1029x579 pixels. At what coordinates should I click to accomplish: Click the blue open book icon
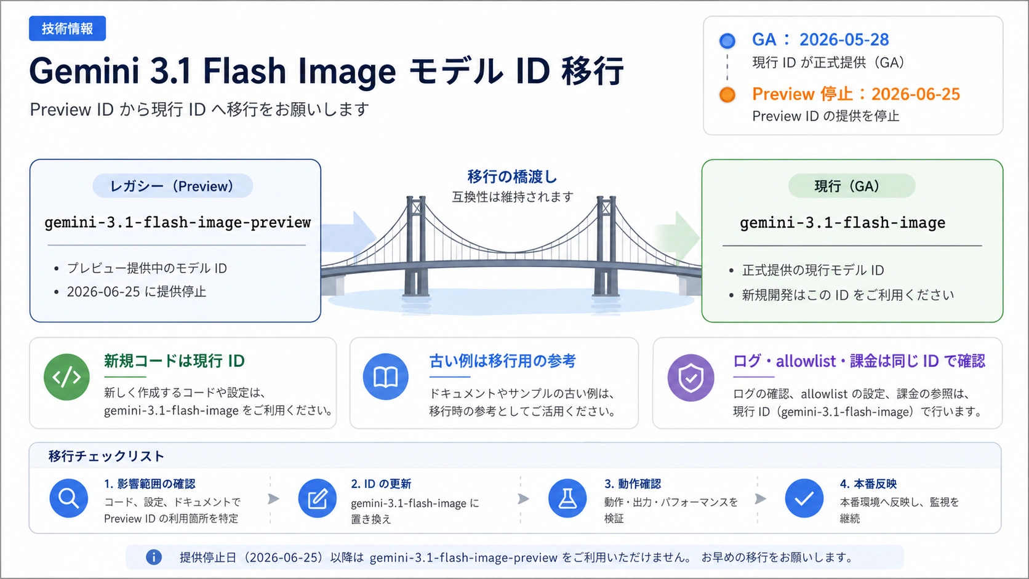386,377
